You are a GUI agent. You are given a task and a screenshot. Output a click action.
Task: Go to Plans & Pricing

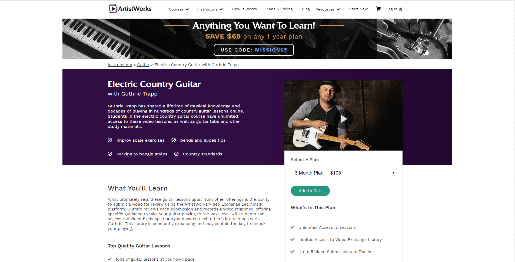(x=279, y=9)
